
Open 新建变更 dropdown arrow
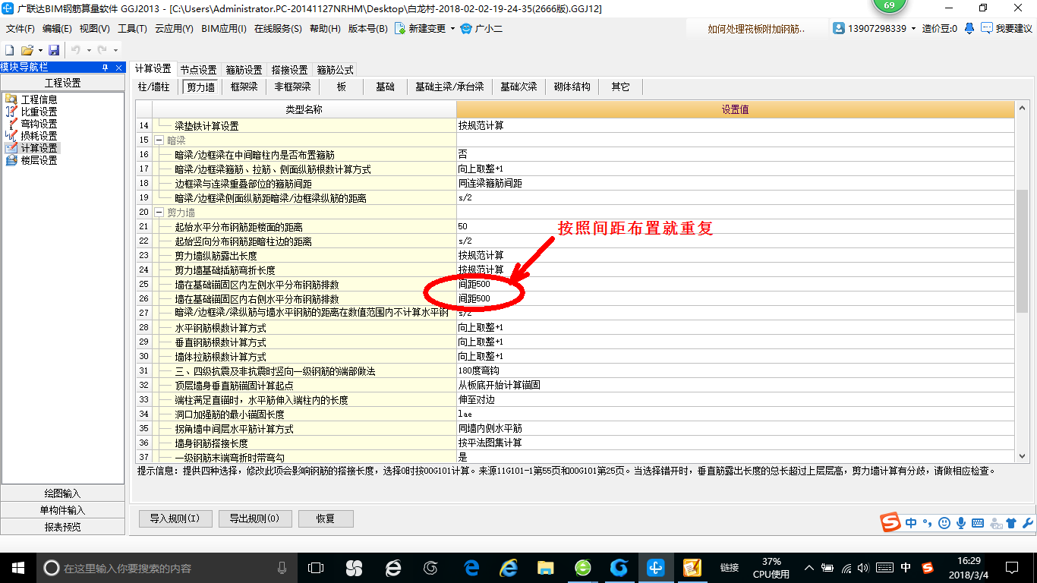[x=452, y=28]
